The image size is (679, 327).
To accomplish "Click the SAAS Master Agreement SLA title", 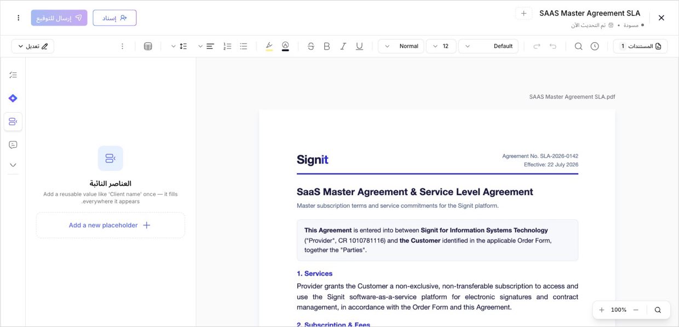I will [590, 13].
